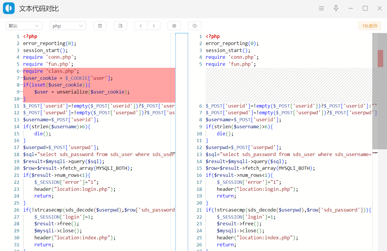
Task: Click "$username=$_POST['userid'];" in left pane
Action: click(x=61, y=120)
